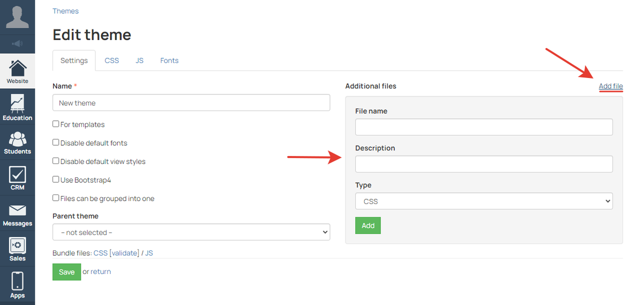Open the Website section in sidebar
The image size is (642, 305).
[x=17, y=72]
